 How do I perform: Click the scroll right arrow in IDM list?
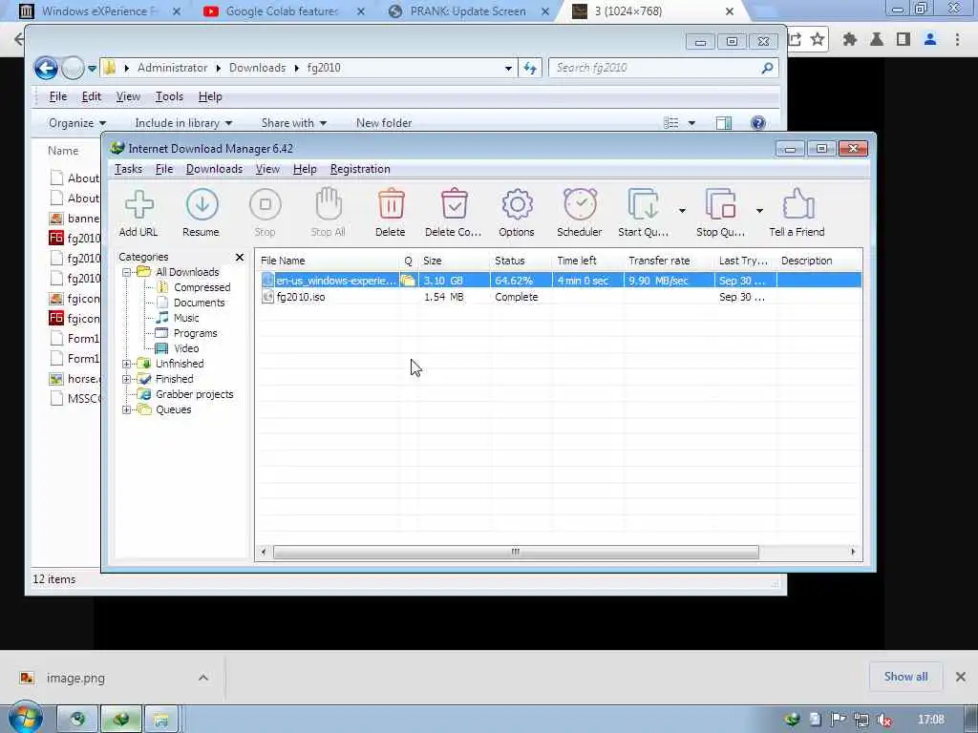tap(853, 552)
